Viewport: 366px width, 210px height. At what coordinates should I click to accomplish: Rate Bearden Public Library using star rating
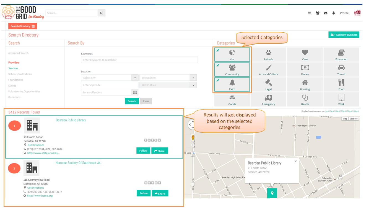pyautogui.click(x=152, y=140)
